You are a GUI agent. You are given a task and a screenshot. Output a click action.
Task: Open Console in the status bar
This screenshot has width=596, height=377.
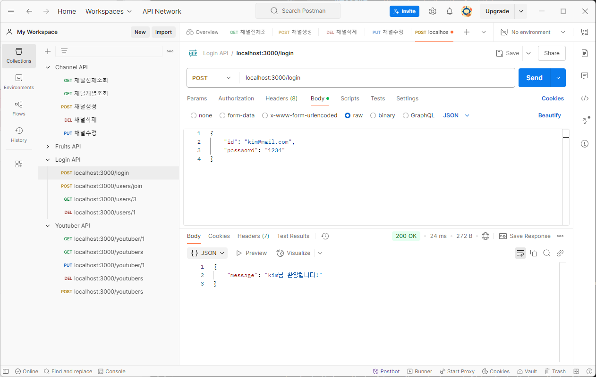pyautogui.click(x=111, y=371)
